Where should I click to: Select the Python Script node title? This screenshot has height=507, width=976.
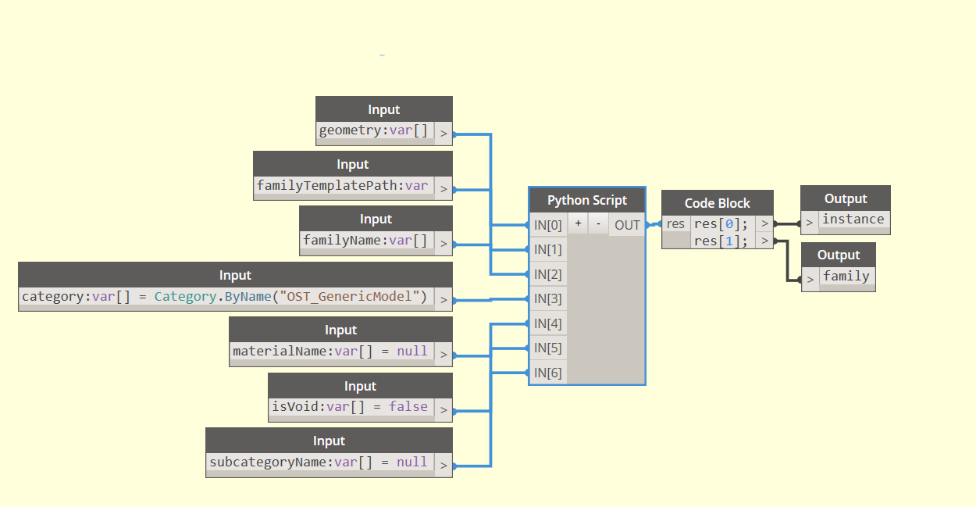click(x=587, y=200)
